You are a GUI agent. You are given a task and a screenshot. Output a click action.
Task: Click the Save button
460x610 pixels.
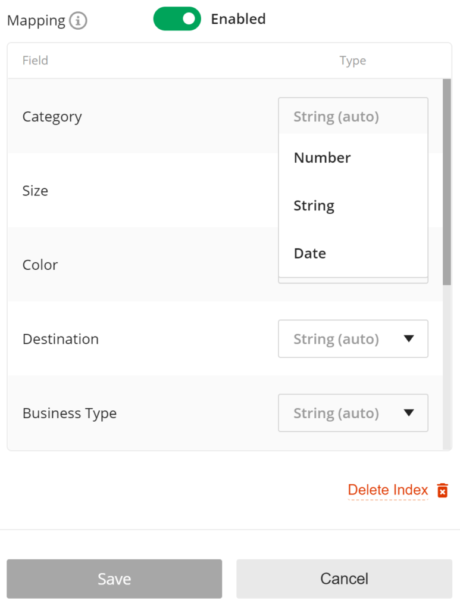[114, 578]
